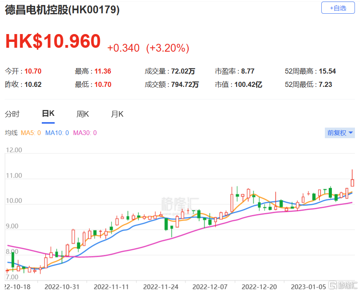The width and height of the screenshot is (360, 292).
Task: Click the 最低 daily low value 10.70
Action: (103, 85)
